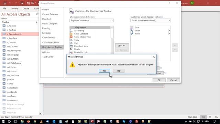Select Copy command icon

[71, 40]
